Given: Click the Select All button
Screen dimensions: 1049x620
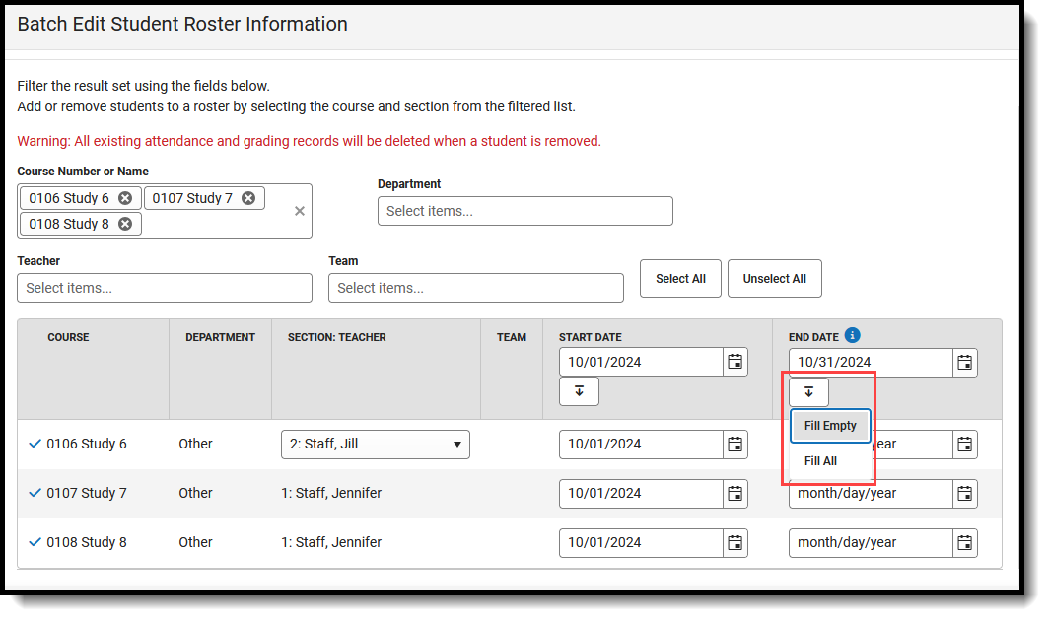Looking at the screenshot, I should pyautogui.click(x=680, y=278).
